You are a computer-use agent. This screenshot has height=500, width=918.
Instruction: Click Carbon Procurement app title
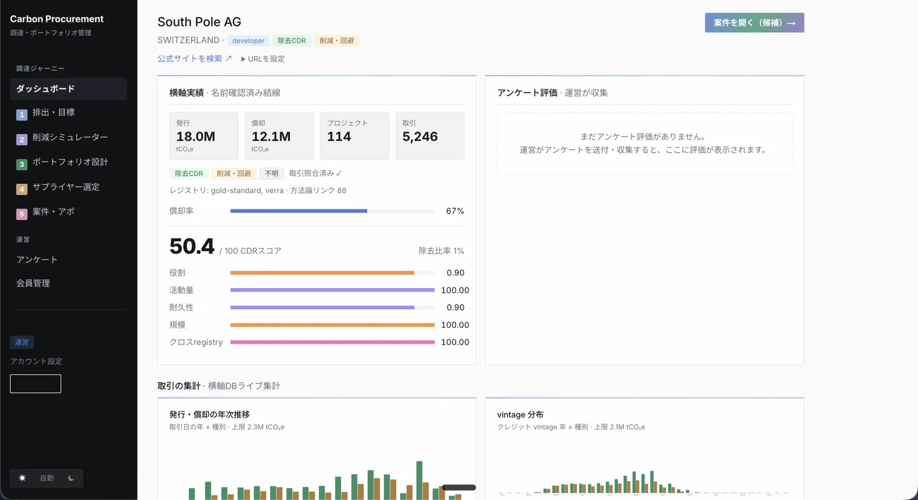tap(57, 19)
